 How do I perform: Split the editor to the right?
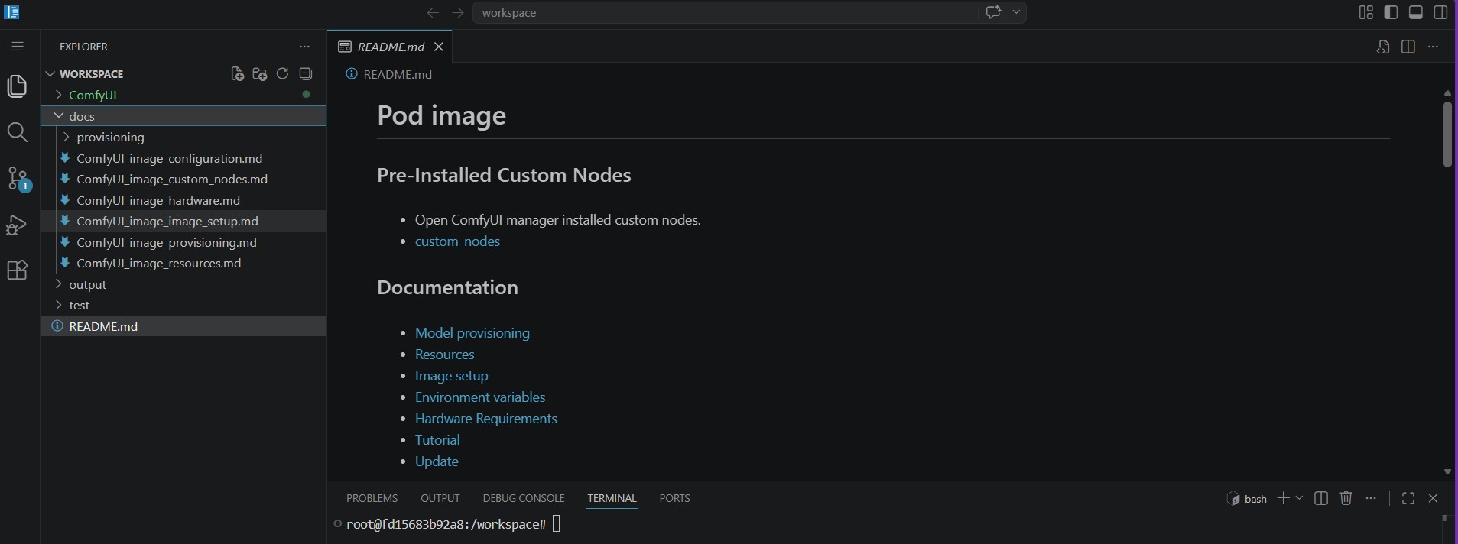tap(1408, 47)
